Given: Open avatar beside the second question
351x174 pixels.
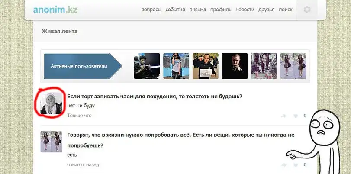Looking at the screenshot, I should [x=51, y=142].
